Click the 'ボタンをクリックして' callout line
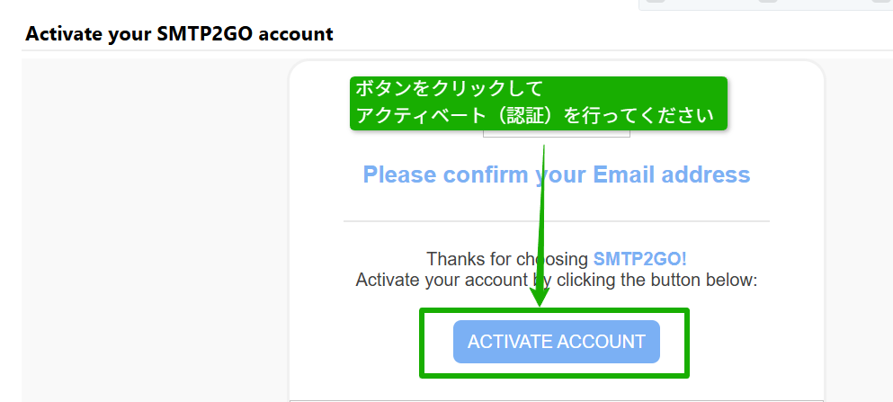 tap(449, 89)
